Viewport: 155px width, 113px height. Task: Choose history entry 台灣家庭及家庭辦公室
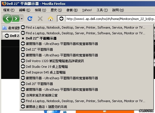86,95
